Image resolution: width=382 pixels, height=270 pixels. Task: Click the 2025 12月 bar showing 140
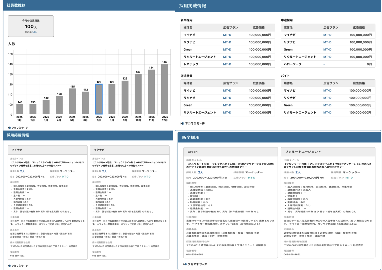(x=164, y=89)
